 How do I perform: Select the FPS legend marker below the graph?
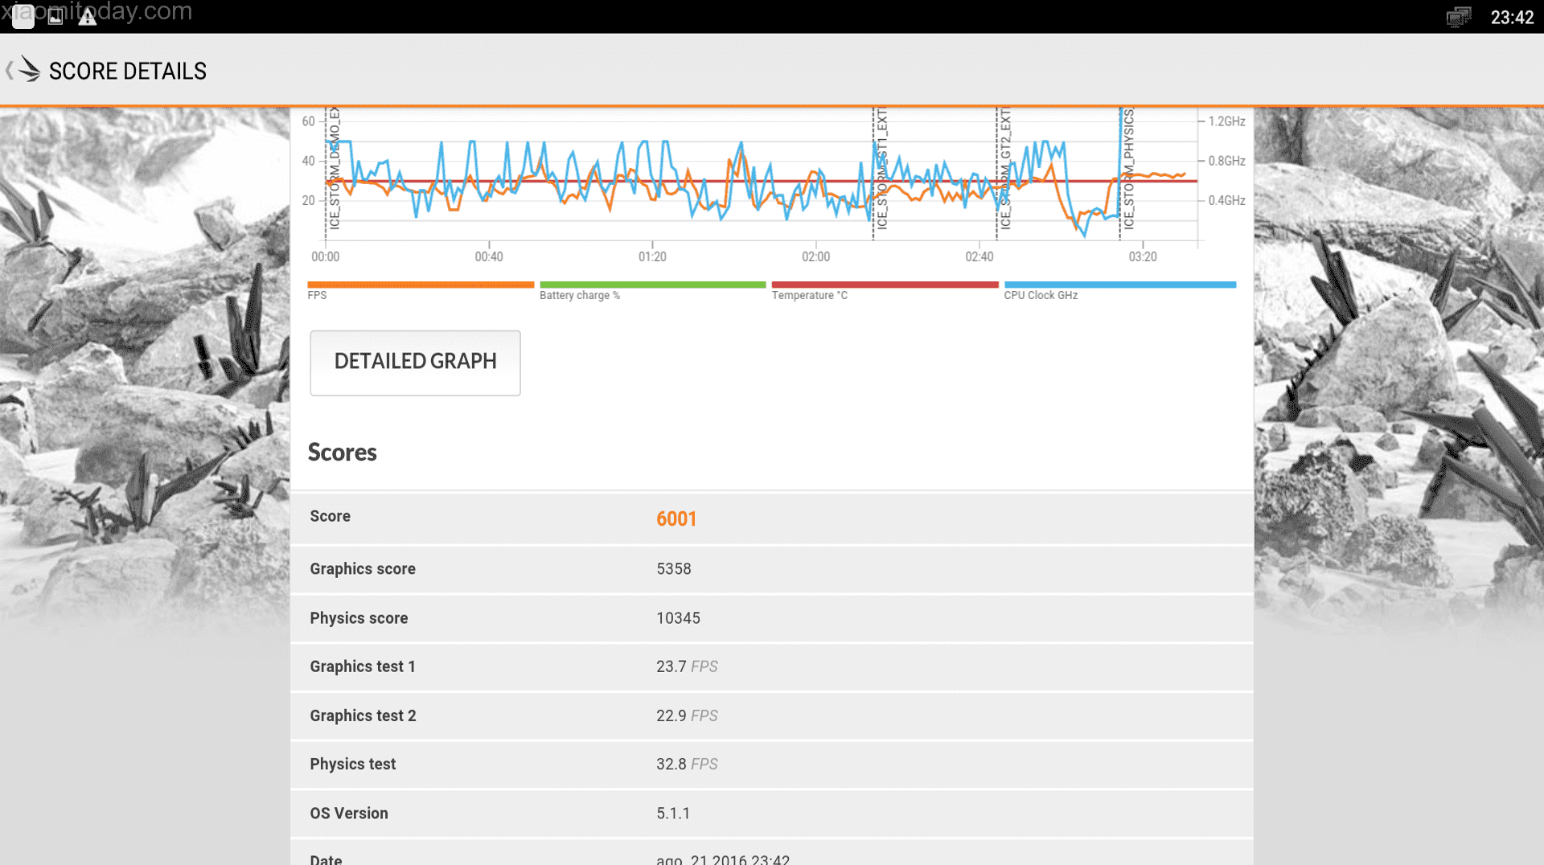pos(420,285)
